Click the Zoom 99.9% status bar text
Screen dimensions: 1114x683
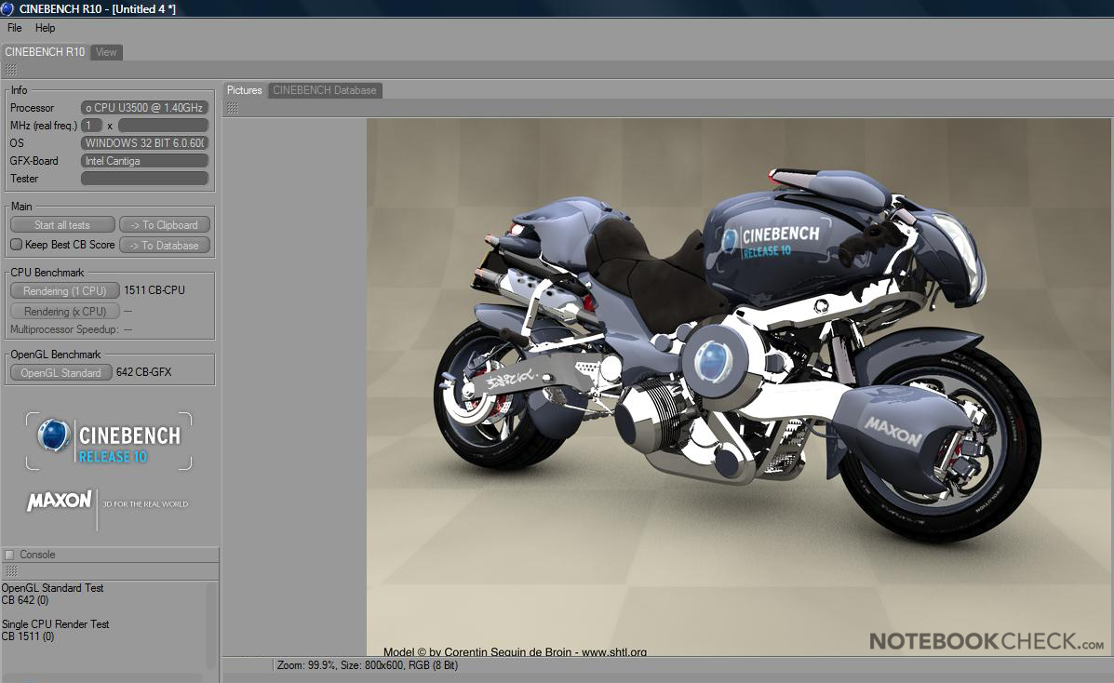(368, 665)
